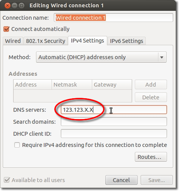Open the 802.1x Security tab
The image size is (179, 191).
pyautogui.click(x=45, y=41)
